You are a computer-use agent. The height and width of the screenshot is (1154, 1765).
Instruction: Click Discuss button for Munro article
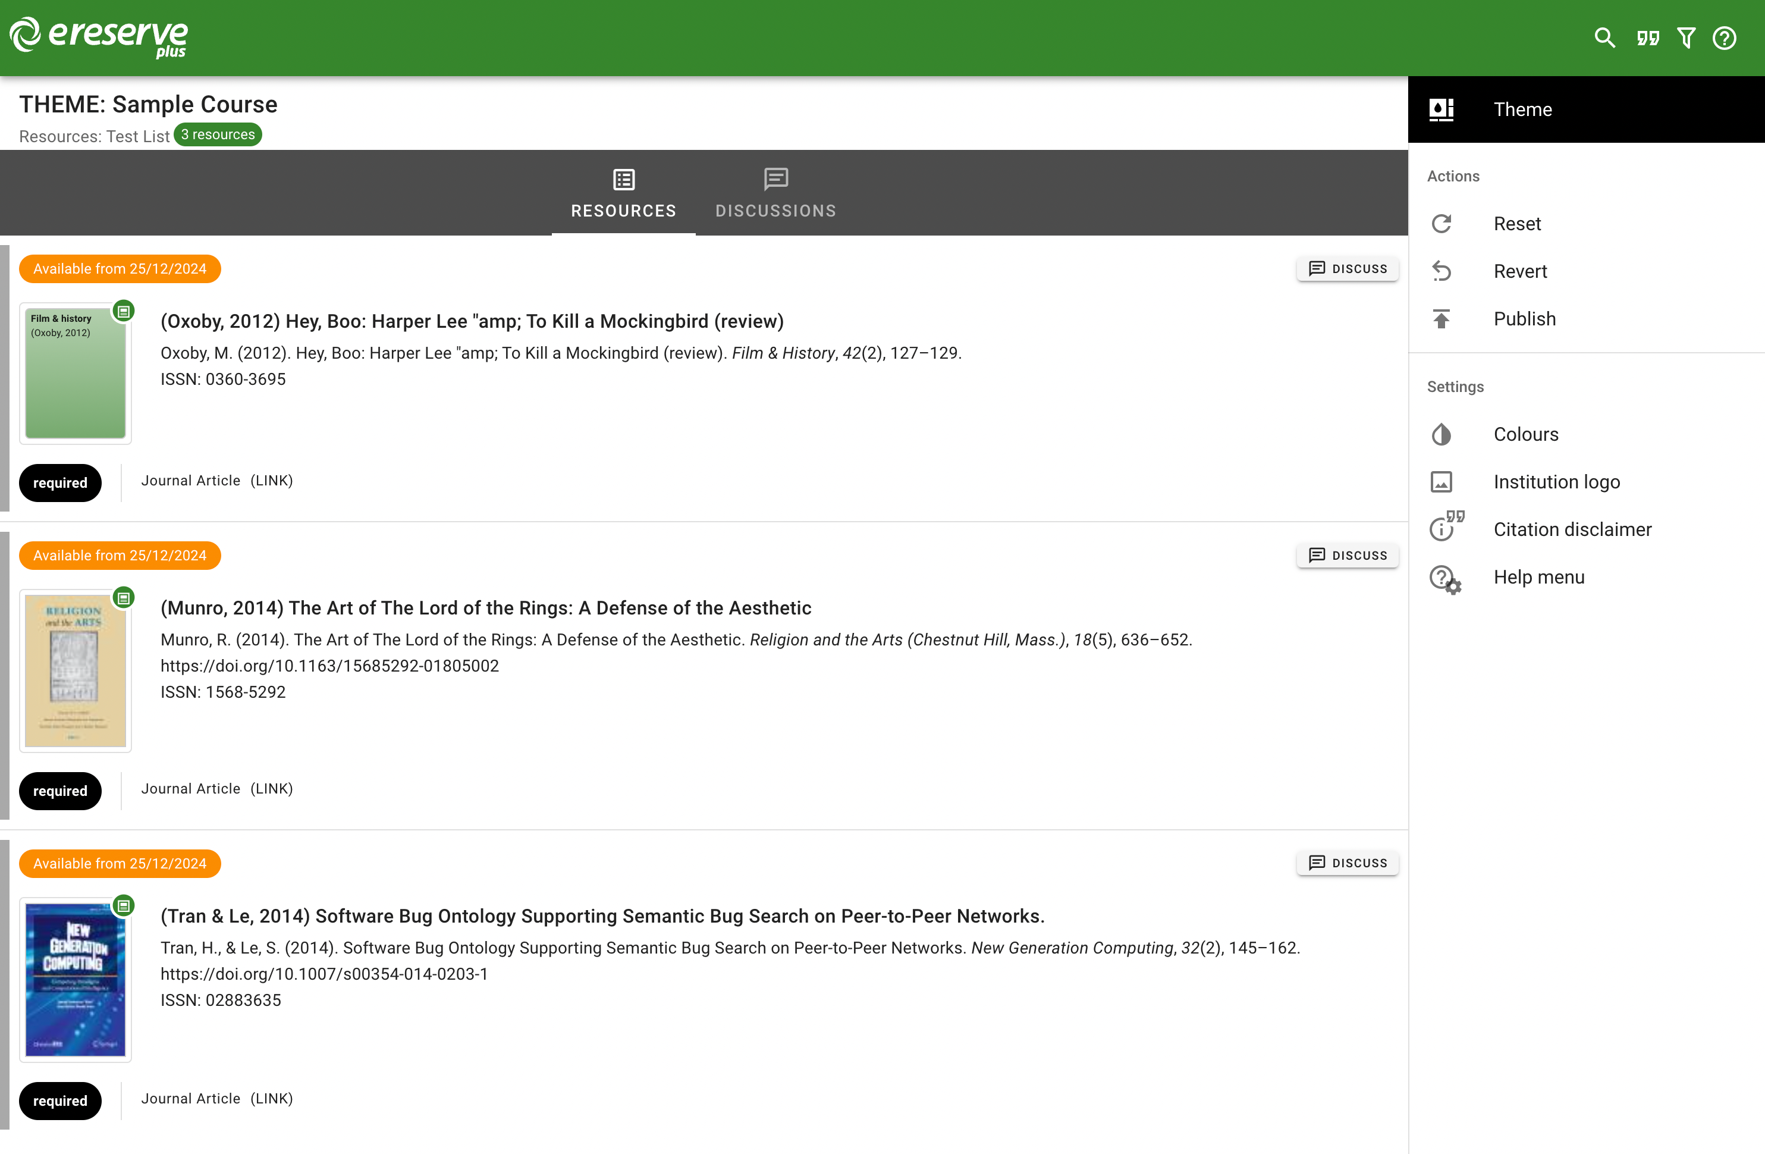click(1347, 555)
